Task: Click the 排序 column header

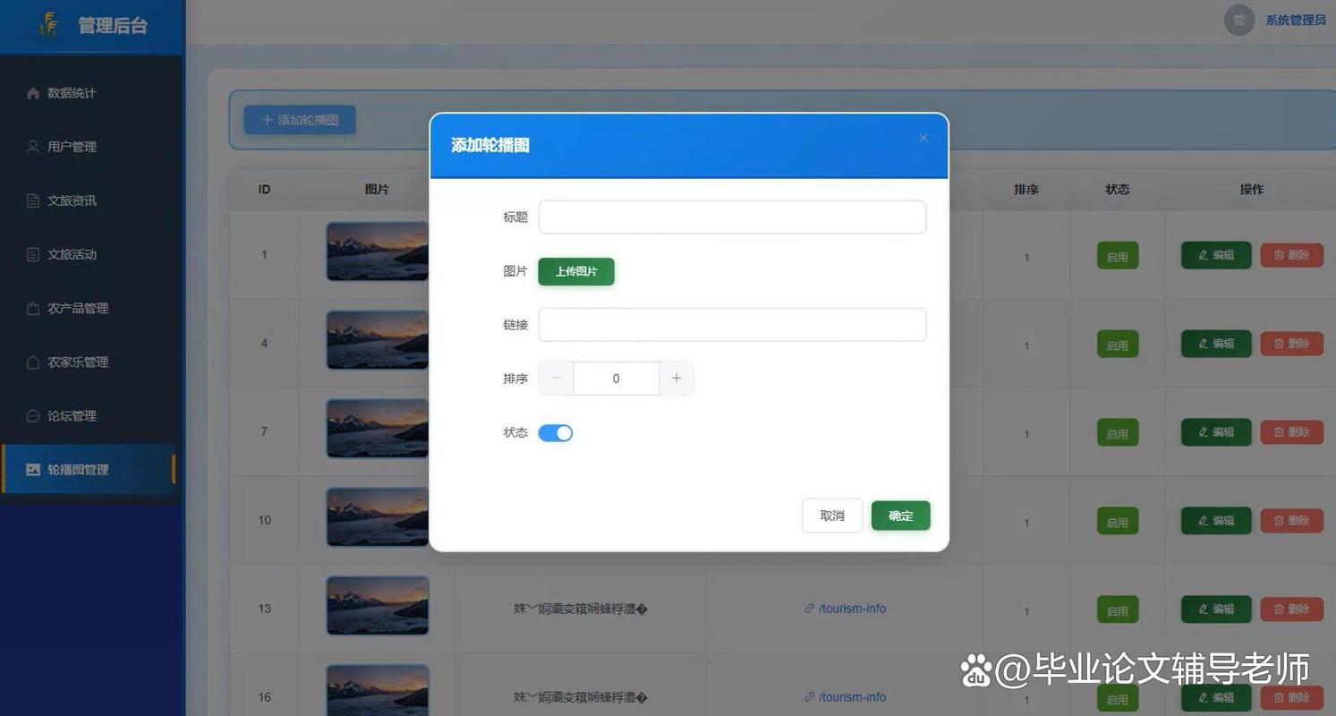Action: pyautogui.click(x=1026, y=190)
